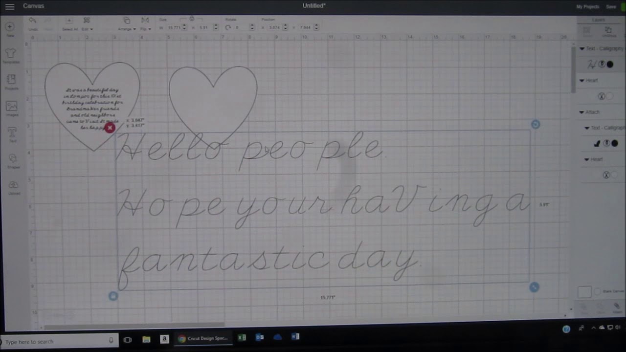The width and height of the screenshot is (626, 352).
Task: Open Word from the taskbar
Action: click(x=295, y=337)
